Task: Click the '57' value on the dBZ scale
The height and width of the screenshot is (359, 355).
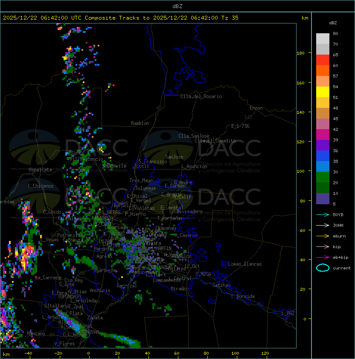Action: [x=335, y=76]
